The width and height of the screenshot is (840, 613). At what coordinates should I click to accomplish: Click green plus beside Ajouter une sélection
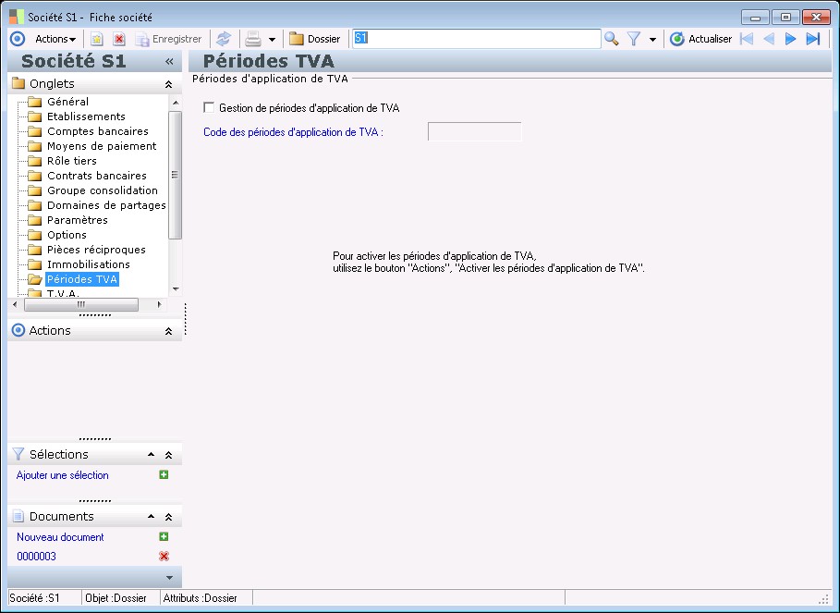pos(164,474)
